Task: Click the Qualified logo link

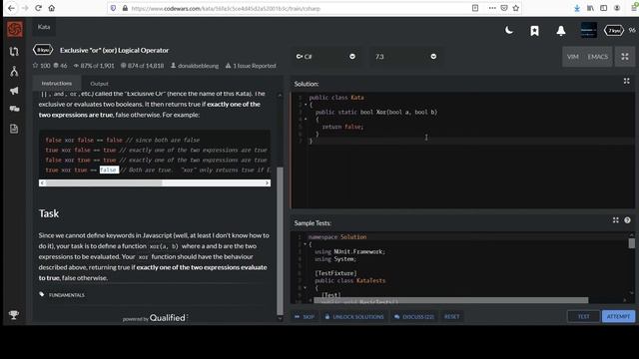Action: pos(169,318)
